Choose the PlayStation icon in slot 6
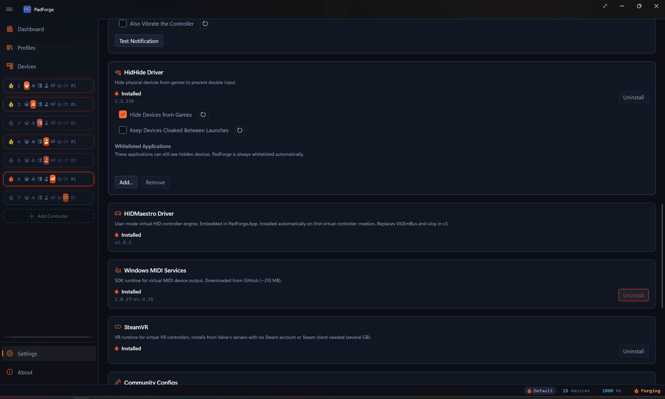This screenshot has height=399, width=665. (33, 179)
